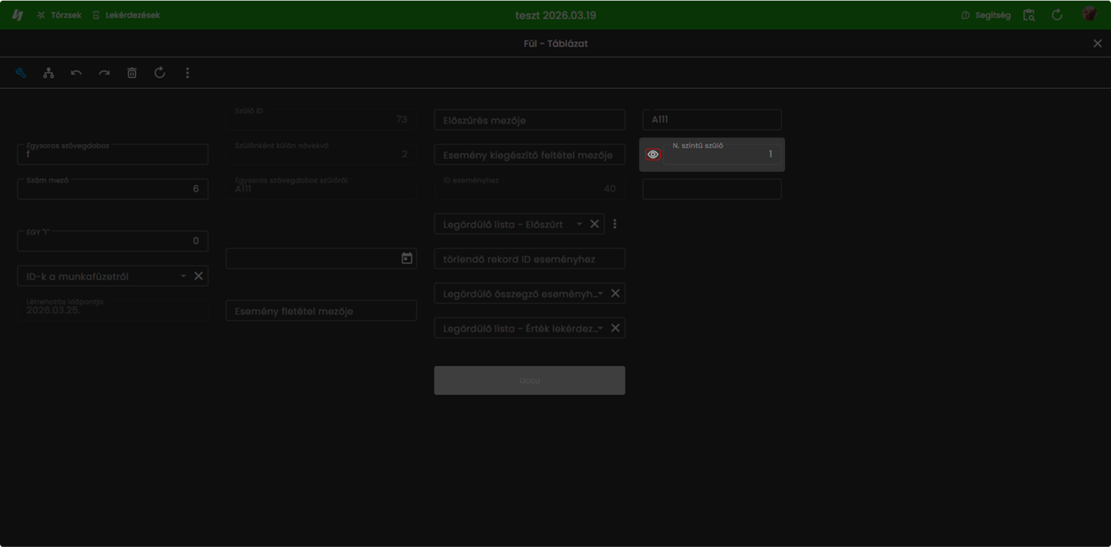Expand the ID-k a munkafüzetről dropdown
This screenshot has height=547, width=1111.
point(183,276)
